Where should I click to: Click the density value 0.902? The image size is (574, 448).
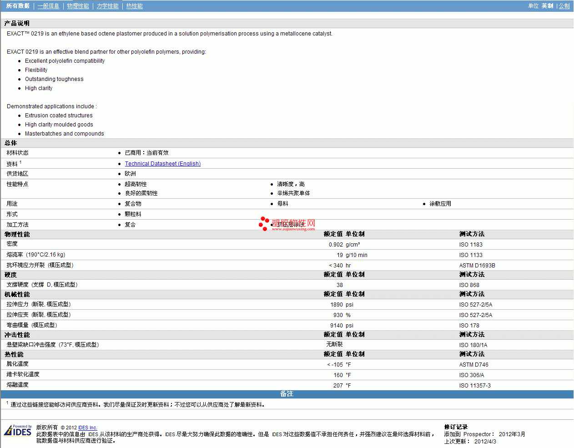coord(336,245)
